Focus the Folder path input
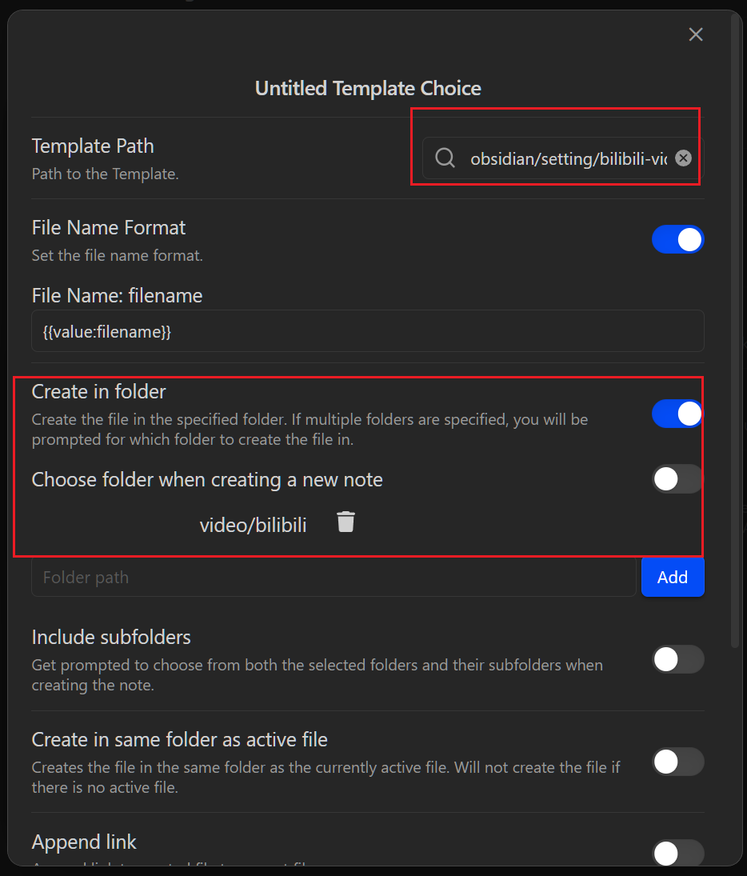Screen dimensions: 747x876 coord(334,578)
